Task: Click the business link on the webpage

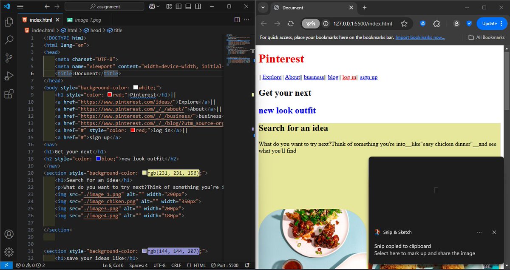Action: click(314, 77)
